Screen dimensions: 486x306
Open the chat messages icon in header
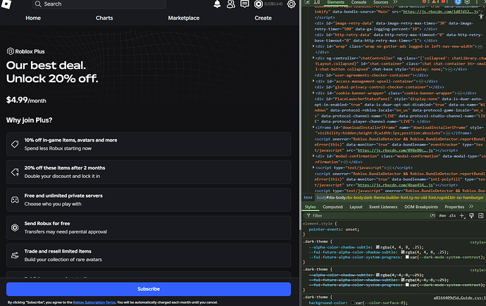point(244,4)
